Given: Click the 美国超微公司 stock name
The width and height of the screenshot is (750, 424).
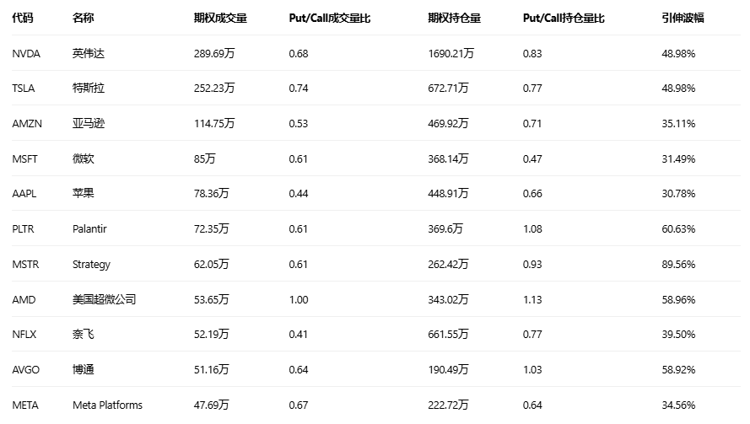Looking at the screenshot, I should coord(104,299).
